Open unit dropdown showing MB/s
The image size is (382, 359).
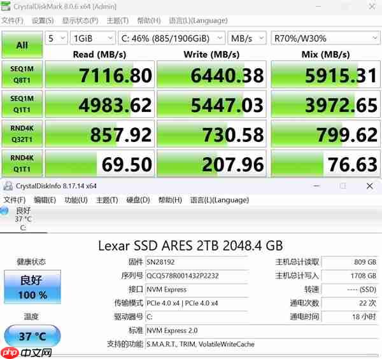click(x=247, y=38)
